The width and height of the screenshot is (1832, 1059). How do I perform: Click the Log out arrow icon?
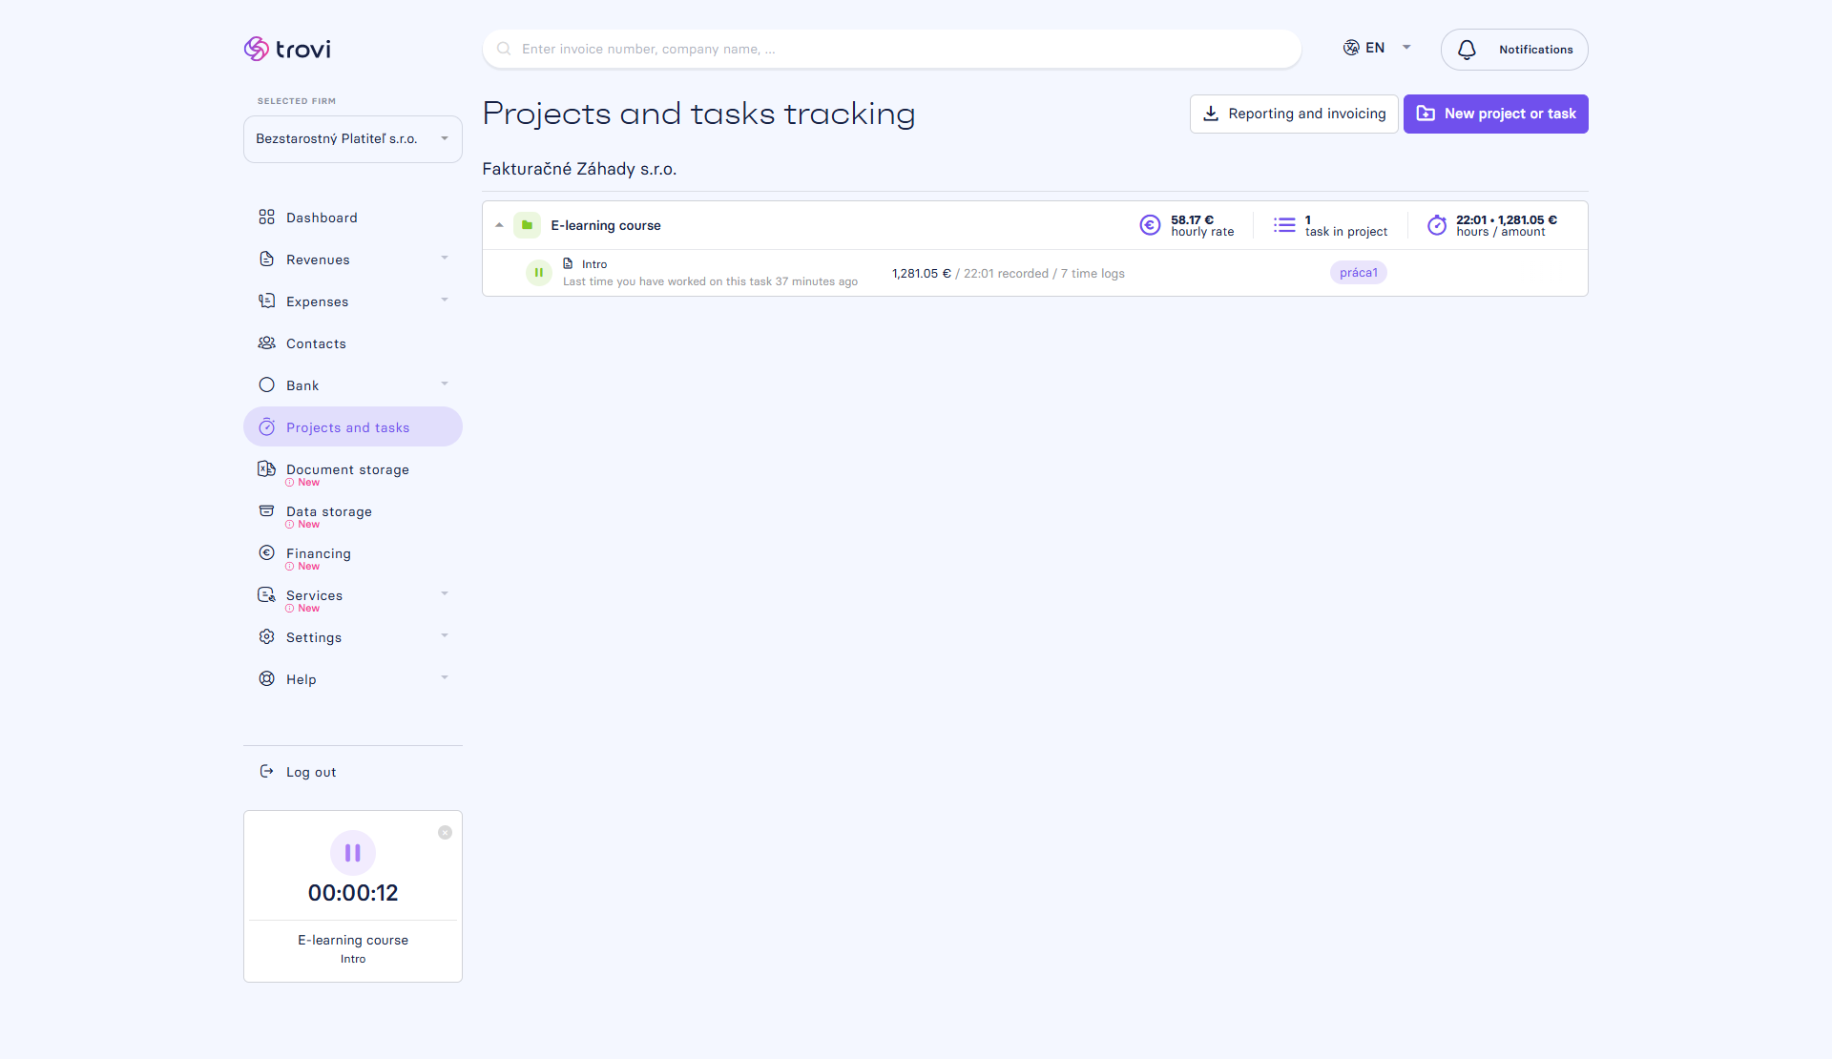(267, 771)
